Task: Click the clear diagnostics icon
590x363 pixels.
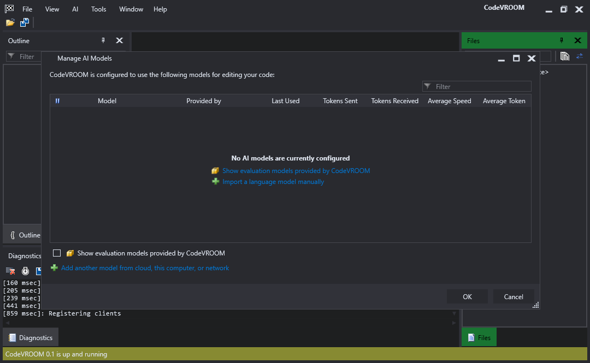Action: point(10,271)
